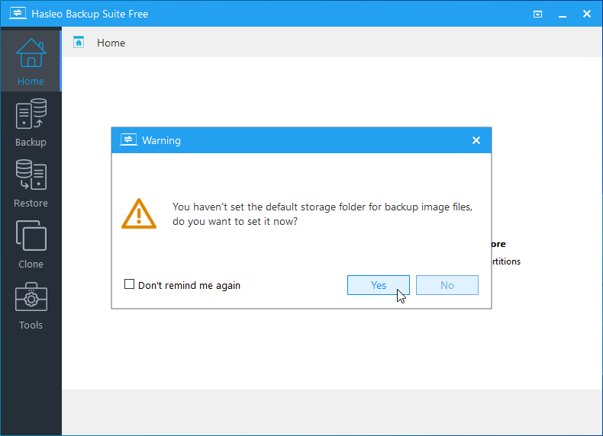Click the small home icon in breadcrumb

(79, 43)
